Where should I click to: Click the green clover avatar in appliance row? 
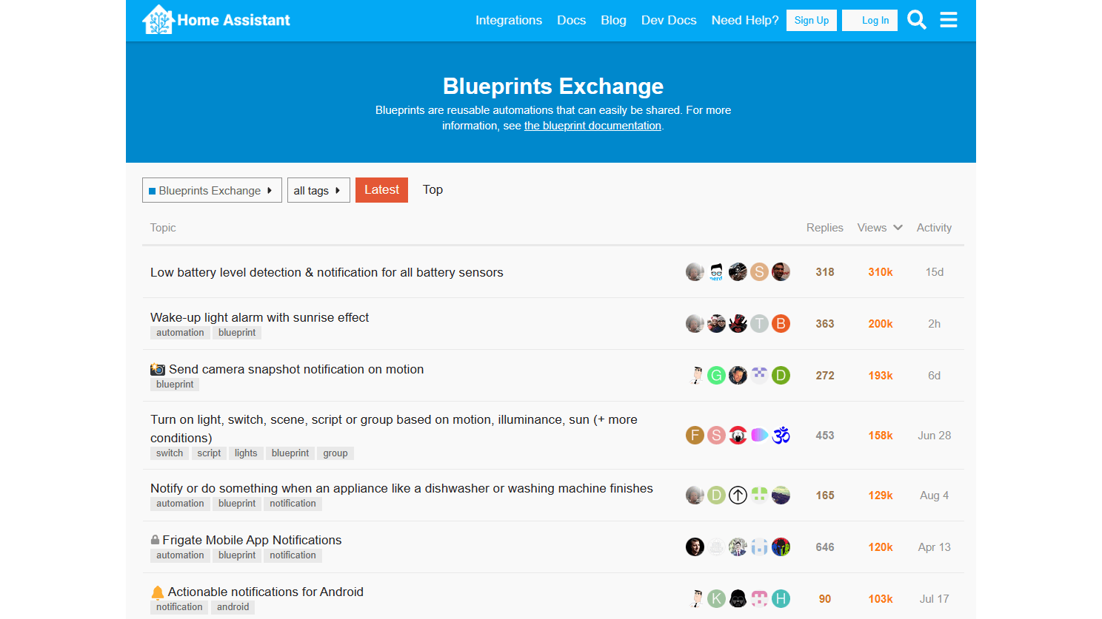[x=759, y=495]
